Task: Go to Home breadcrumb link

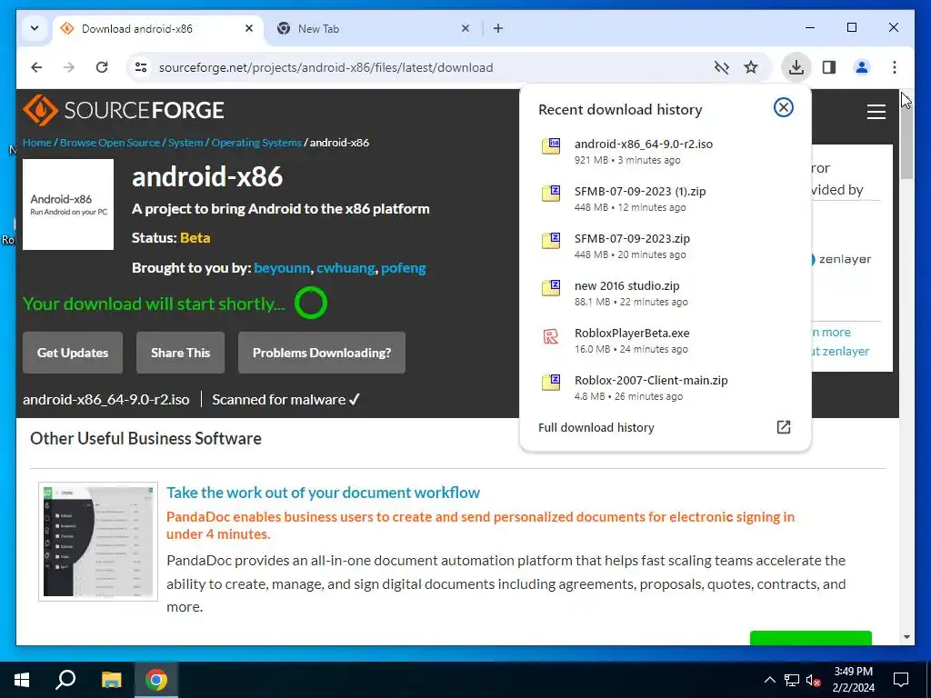Action: [x=36, y=143]
